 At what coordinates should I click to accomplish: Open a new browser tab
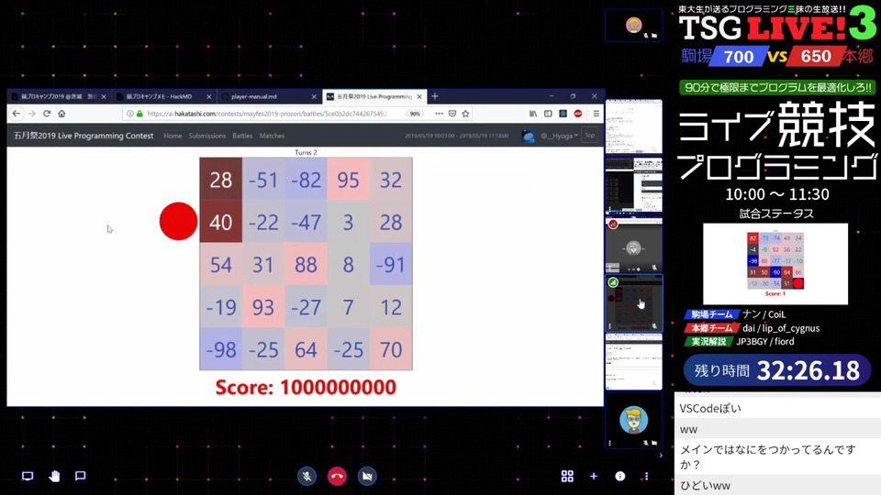[435, 96]
